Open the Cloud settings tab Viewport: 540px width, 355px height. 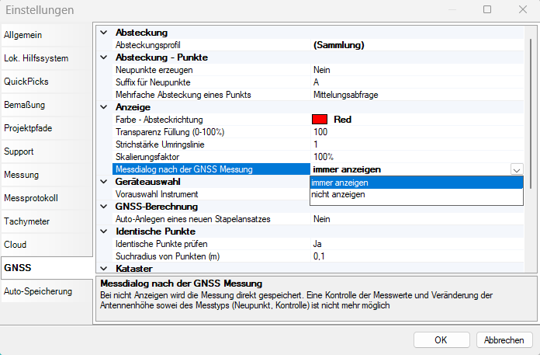(16, 245)
